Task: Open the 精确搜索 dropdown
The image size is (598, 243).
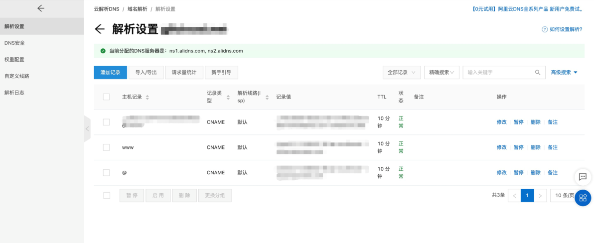Action: (x=442, y=73)
